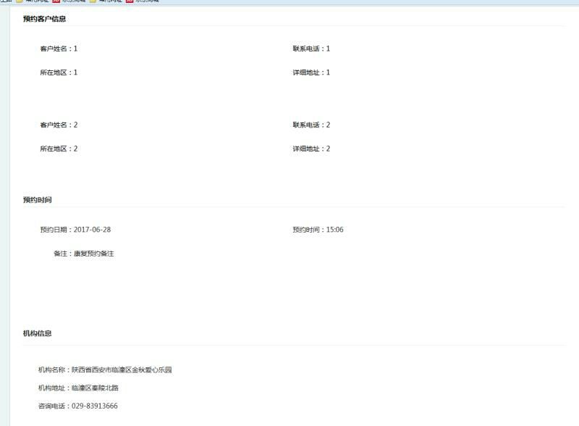The image size is (579, 426).
Task: Select the appointment time 15:06
Action: [x=334, y=230]
